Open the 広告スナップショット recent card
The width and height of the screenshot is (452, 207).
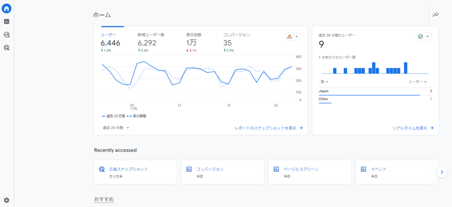[x=135, y=172]
